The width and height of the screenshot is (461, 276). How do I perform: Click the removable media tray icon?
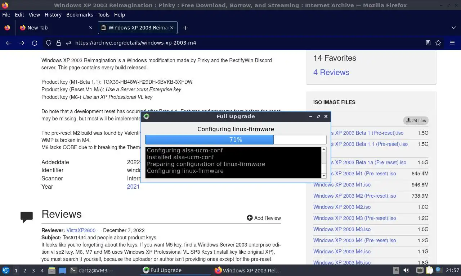396,270
